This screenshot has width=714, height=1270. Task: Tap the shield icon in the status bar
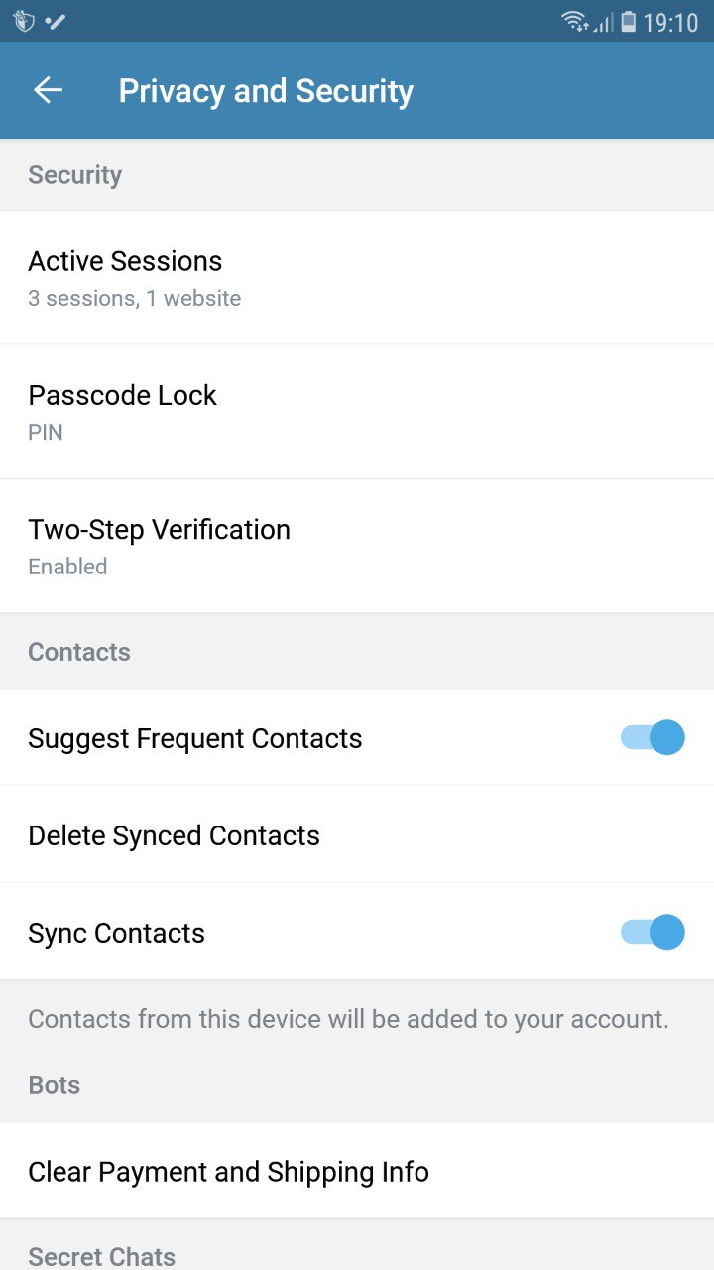24,22
